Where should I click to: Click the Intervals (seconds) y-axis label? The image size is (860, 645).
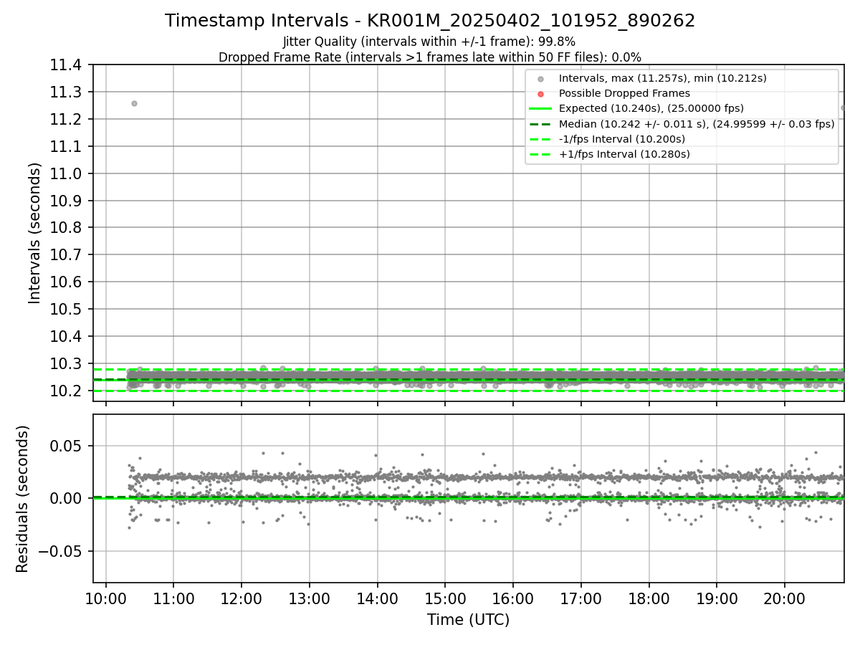tap(35, 233)
